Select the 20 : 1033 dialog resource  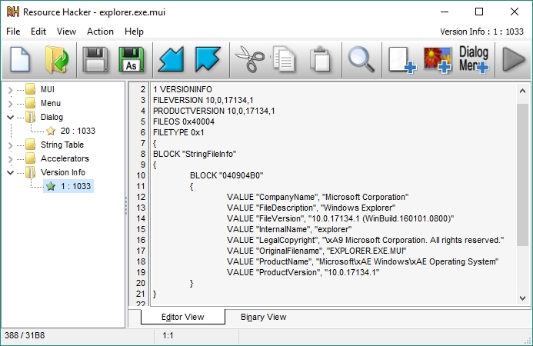pos(78,131)
